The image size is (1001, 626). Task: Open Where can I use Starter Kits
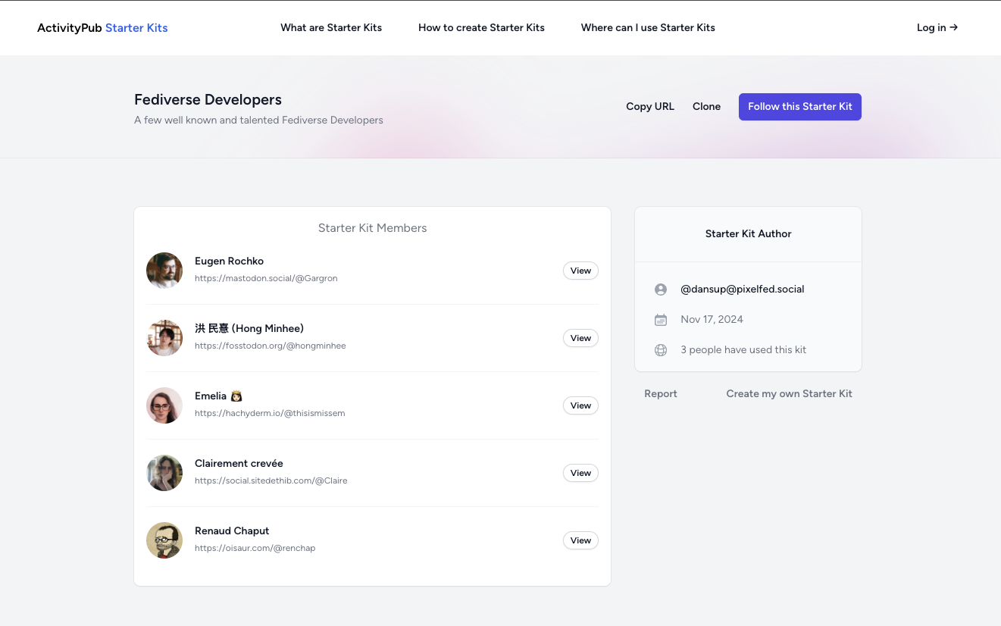pos(648,28)
